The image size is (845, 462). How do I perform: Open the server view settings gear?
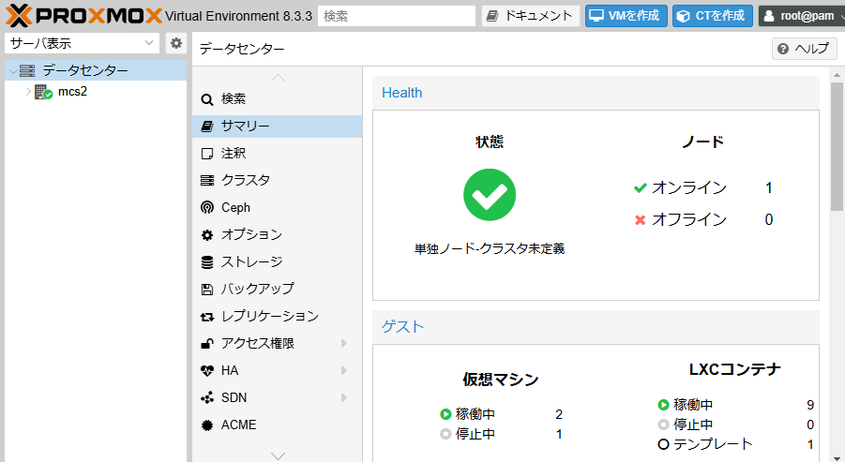click(x=175, y=43)
